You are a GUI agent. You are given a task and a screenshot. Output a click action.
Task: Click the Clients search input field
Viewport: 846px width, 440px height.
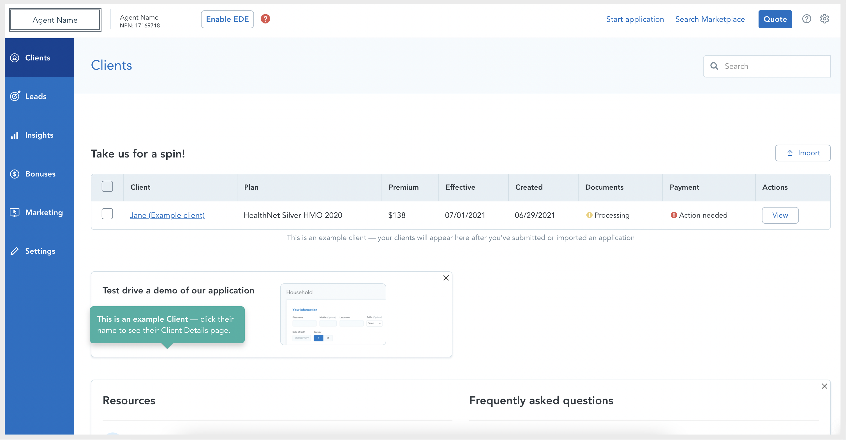tap(772, 66)
